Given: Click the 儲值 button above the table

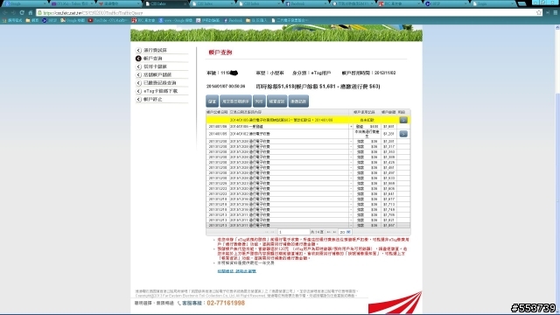Looking at the screenshot, I should [212, 101].
